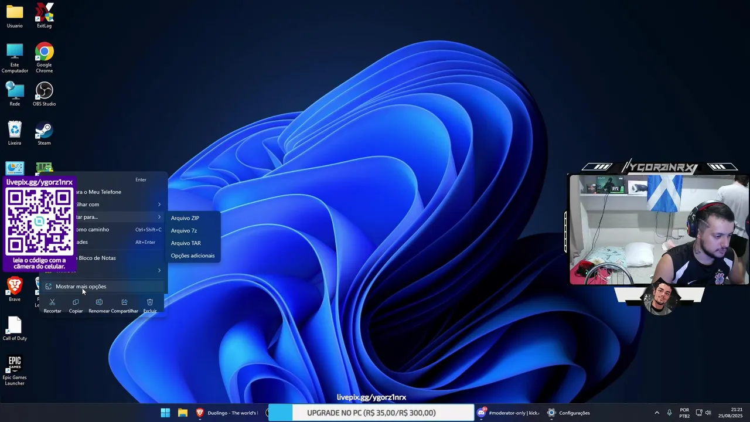Image resolution: width=750 pixels, height=422 pixels.
Task: Open 'Opções adicionais' in the submenu
Action: tap(193, 256)
